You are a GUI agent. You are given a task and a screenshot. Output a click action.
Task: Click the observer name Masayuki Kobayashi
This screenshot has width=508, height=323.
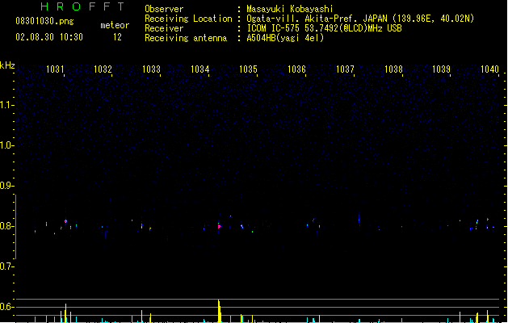[290, 9]
